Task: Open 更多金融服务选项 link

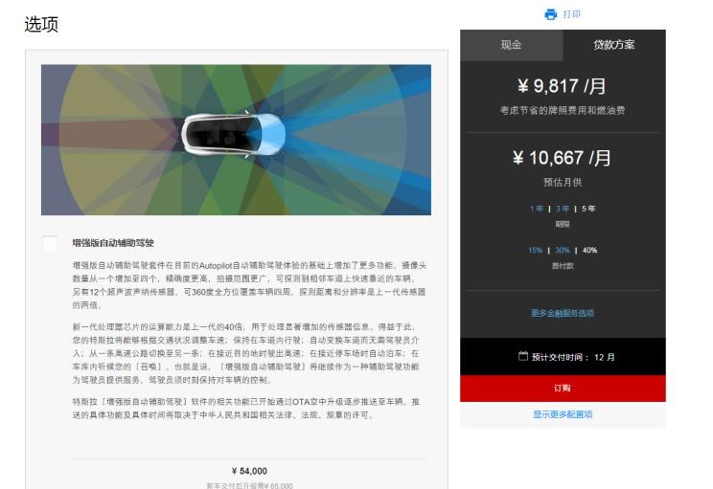Action: [x=563, y=313]
